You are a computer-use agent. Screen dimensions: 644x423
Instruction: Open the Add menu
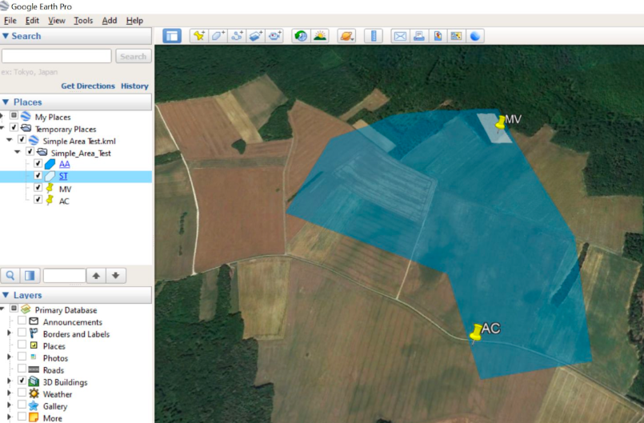(110, 21)
